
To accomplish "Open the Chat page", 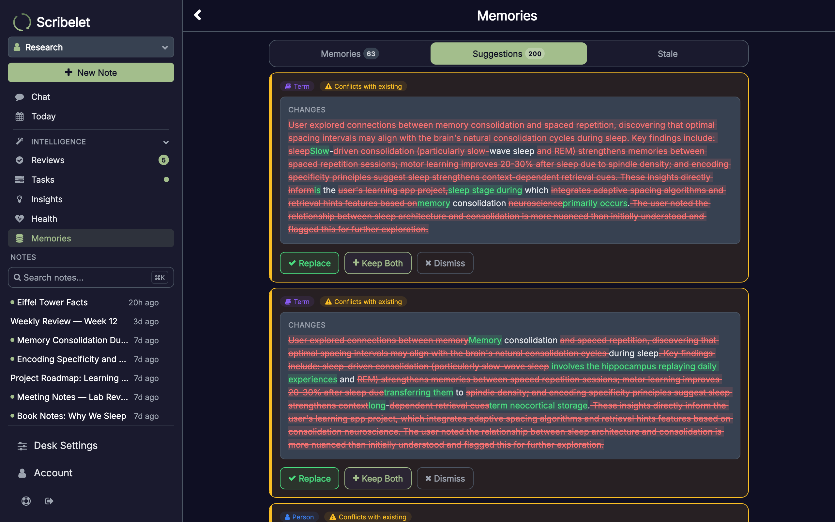I will pos(91,97).
